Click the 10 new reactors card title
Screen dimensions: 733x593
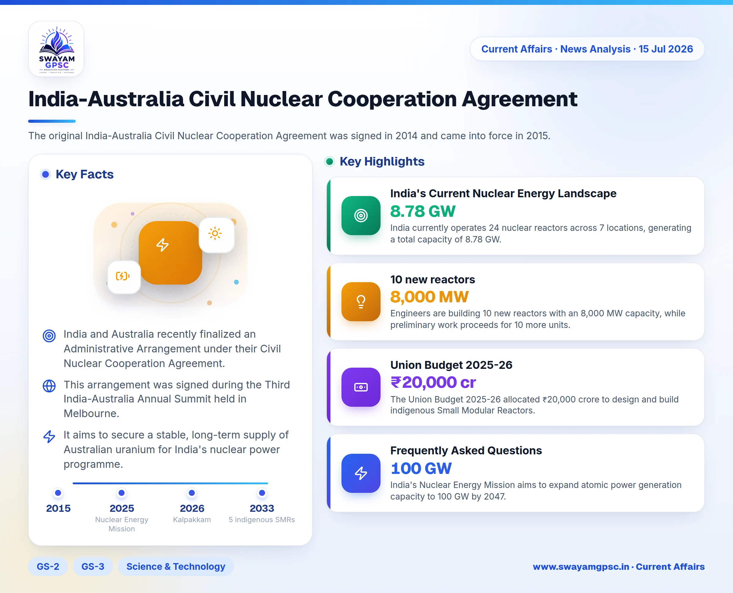coord(432,279)
